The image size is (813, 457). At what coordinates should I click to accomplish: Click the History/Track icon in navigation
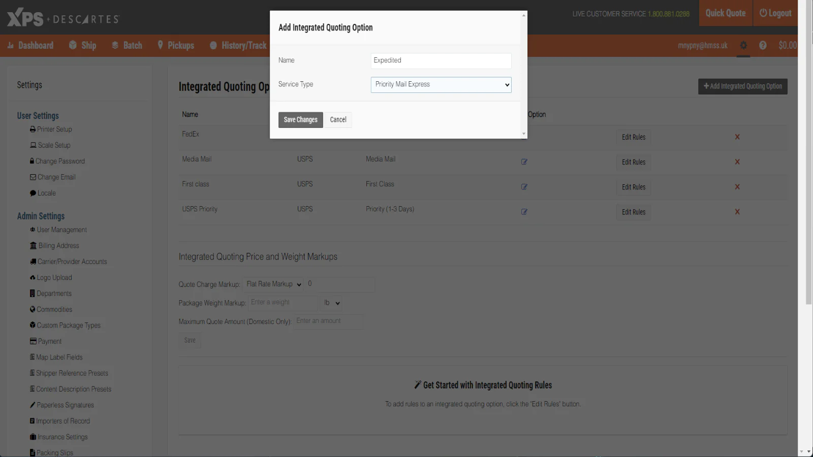point(212,45)
